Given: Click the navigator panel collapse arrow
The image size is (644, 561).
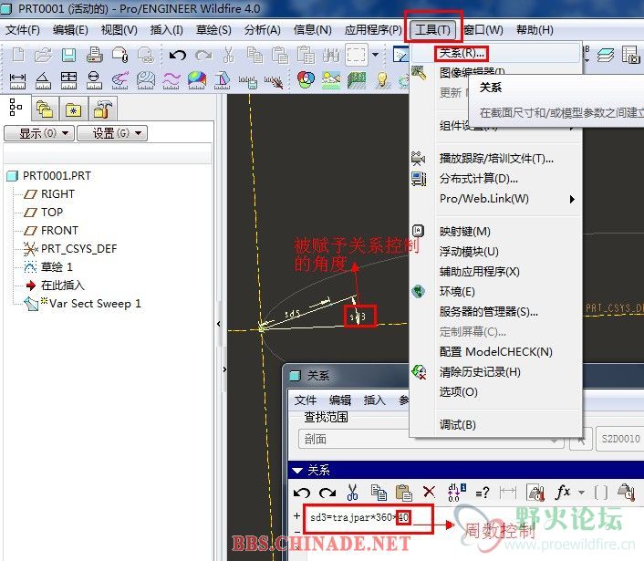Looking at the screenshot, I should pos(219,324).
